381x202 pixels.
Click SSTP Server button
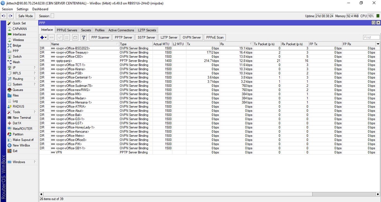[x=146, y=38]
